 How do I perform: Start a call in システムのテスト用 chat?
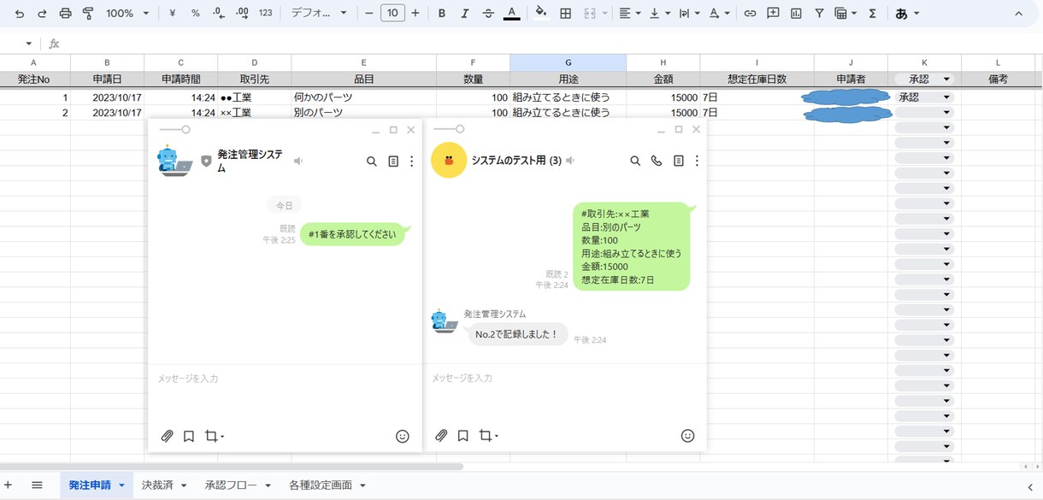coord(657,161)
